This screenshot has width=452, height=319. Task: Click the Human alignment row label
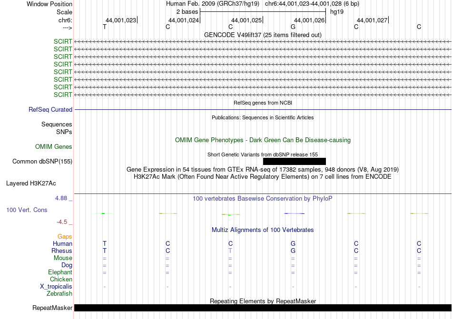(62, 243)
